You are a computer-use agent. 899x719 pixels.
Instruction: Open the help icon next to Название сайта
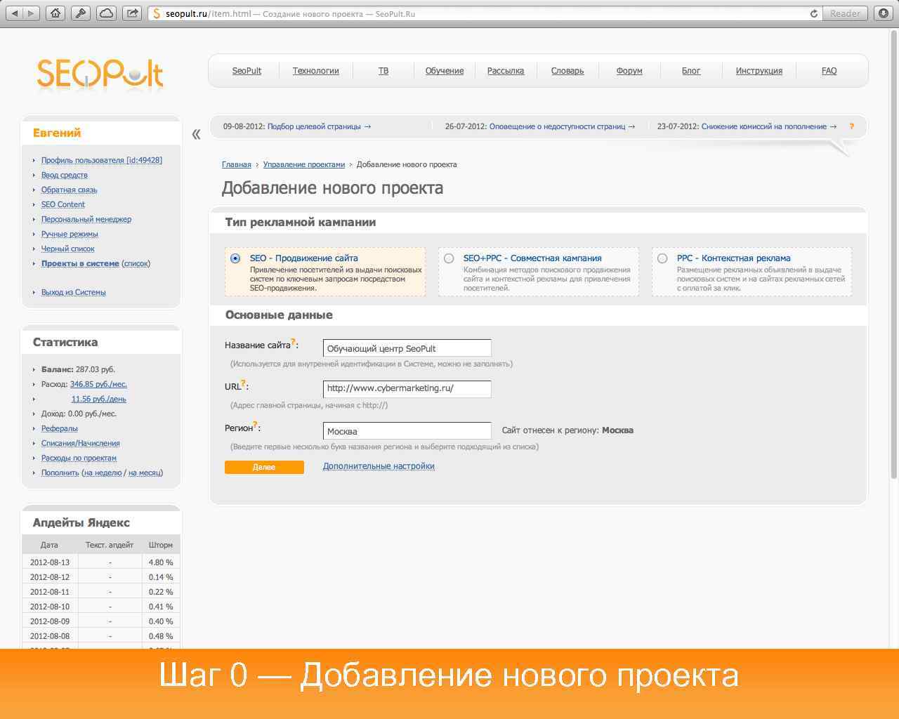293,340
